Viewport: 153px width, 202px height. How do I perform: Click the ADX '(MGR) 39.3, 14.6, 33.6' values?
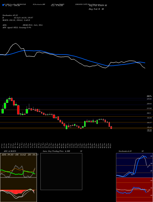(32, 25)
